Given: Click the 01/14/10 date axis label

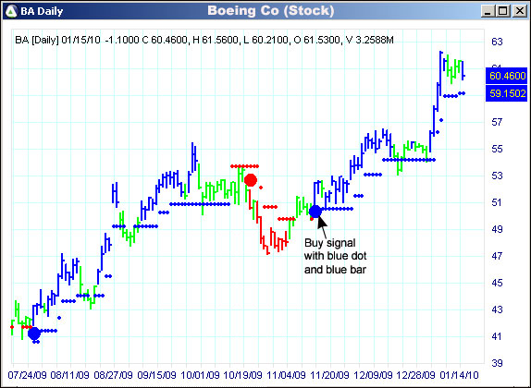Looking at the screenshot, I should (459, 375).
